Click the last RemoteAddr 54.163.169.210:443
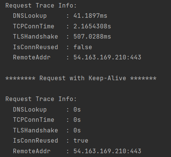Screen dimensions: 171x157 (107, 151)
